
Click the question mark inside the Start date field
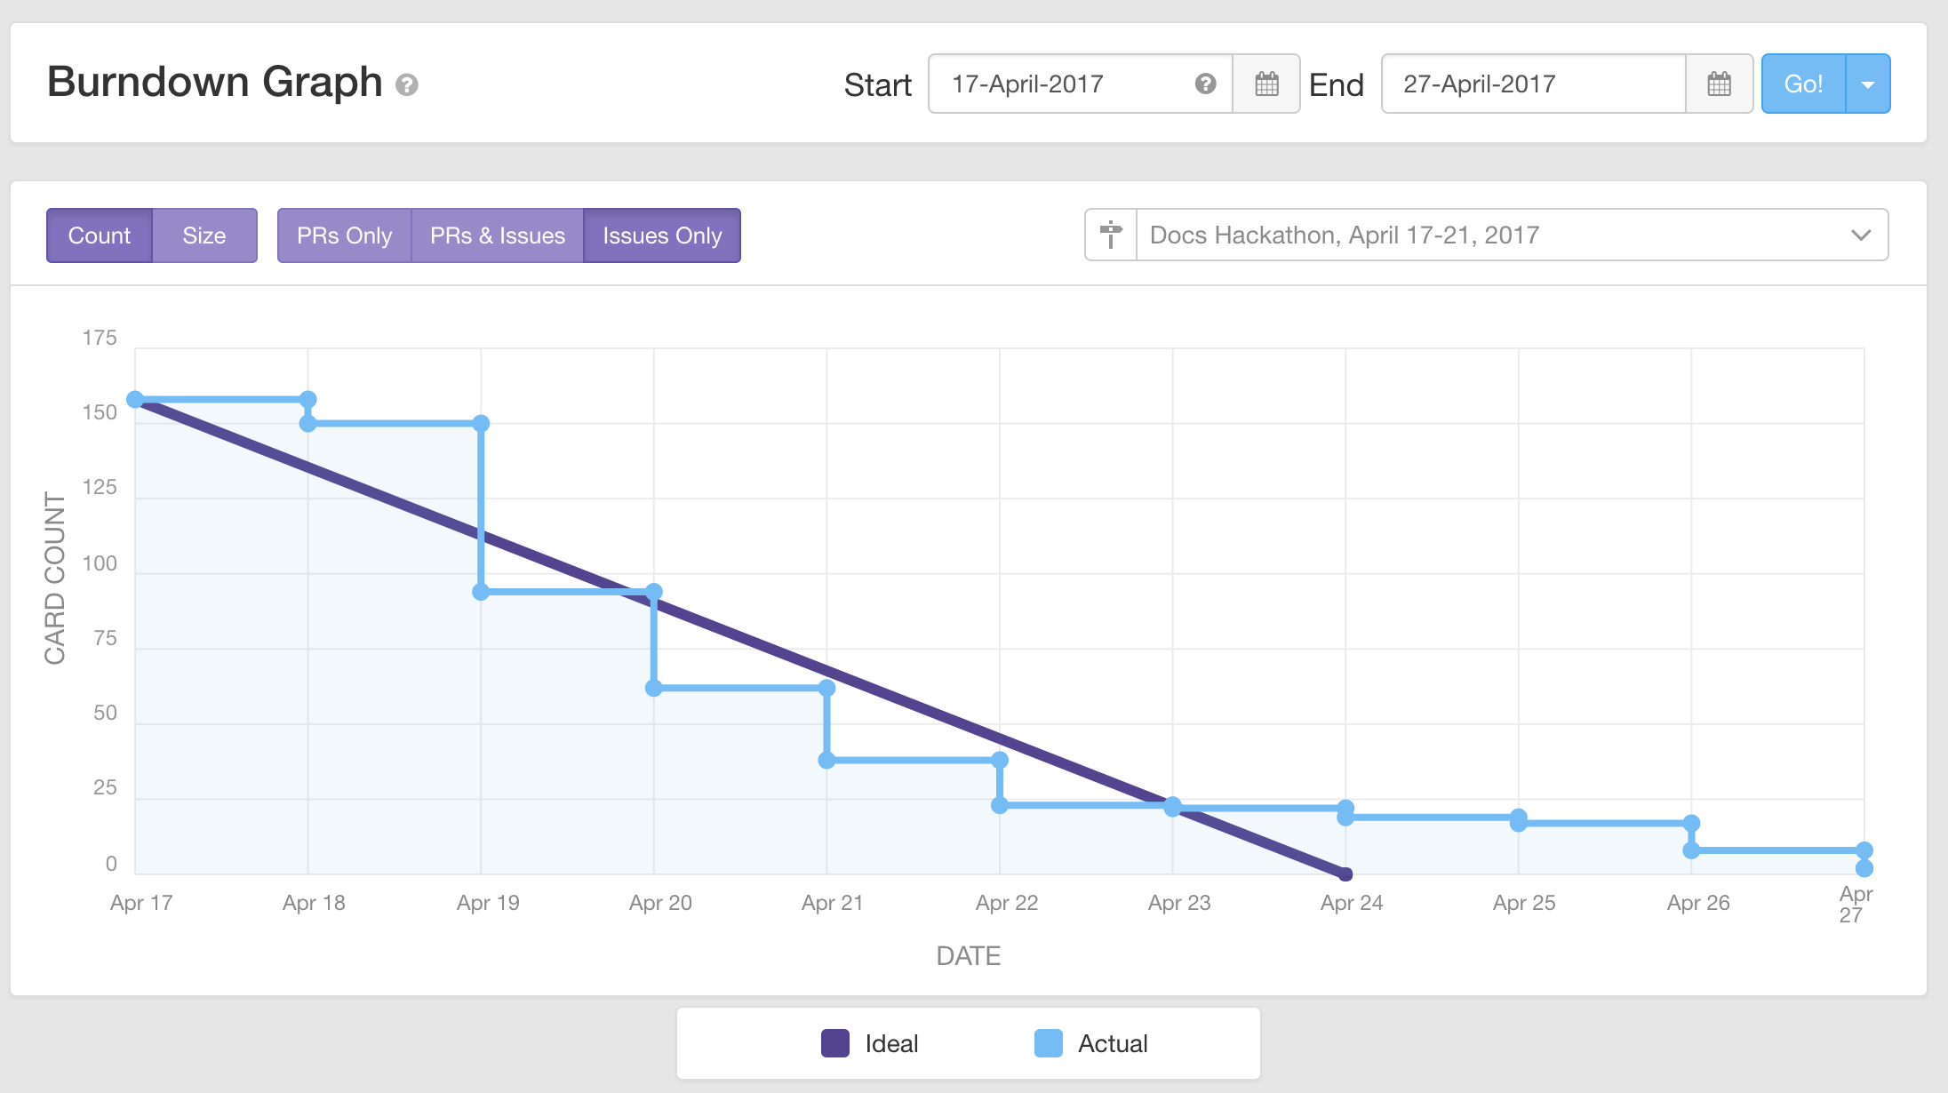tap(1205, 84)
